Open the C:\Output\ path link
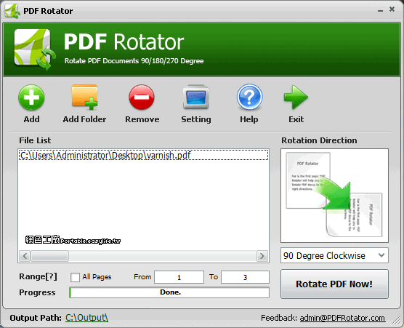This screenshot has width=404, height=328. [86, 318]
